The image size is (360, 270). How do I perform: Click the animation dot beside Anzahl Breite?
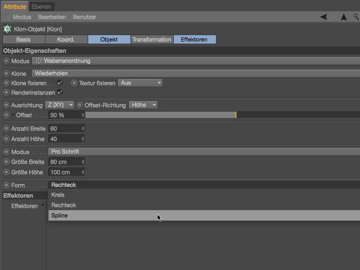[x=6, y=128]
